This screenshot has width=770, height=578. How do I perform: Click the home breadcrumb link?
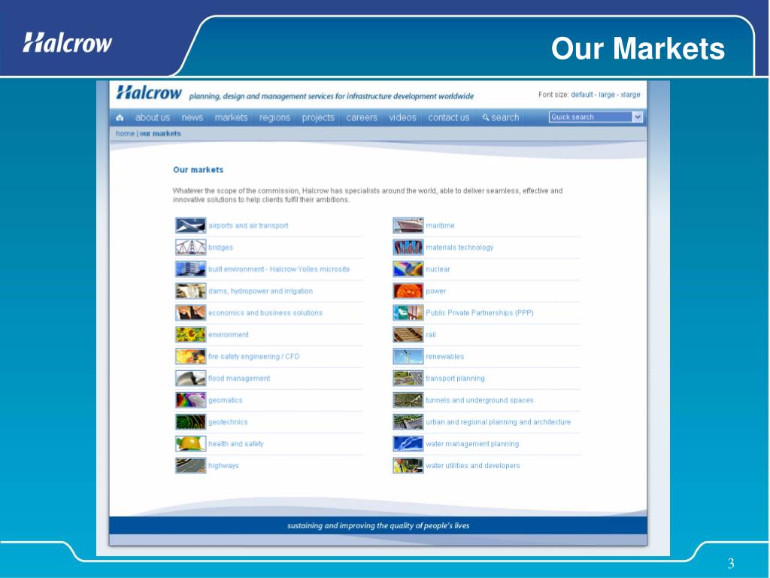(125, 134)
